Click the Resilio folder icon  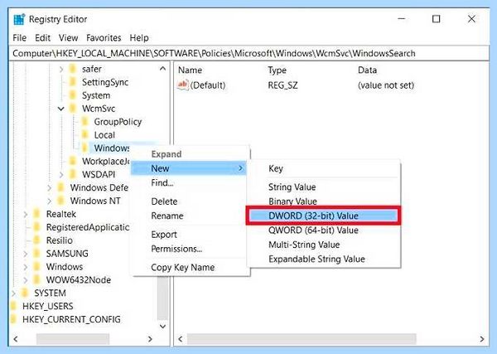tap(36, 240)
